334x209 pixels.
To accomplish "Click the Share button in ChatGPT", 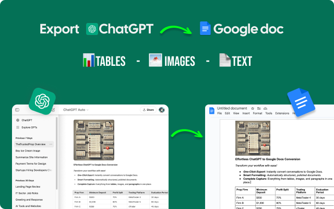I will tap(148, 110).
